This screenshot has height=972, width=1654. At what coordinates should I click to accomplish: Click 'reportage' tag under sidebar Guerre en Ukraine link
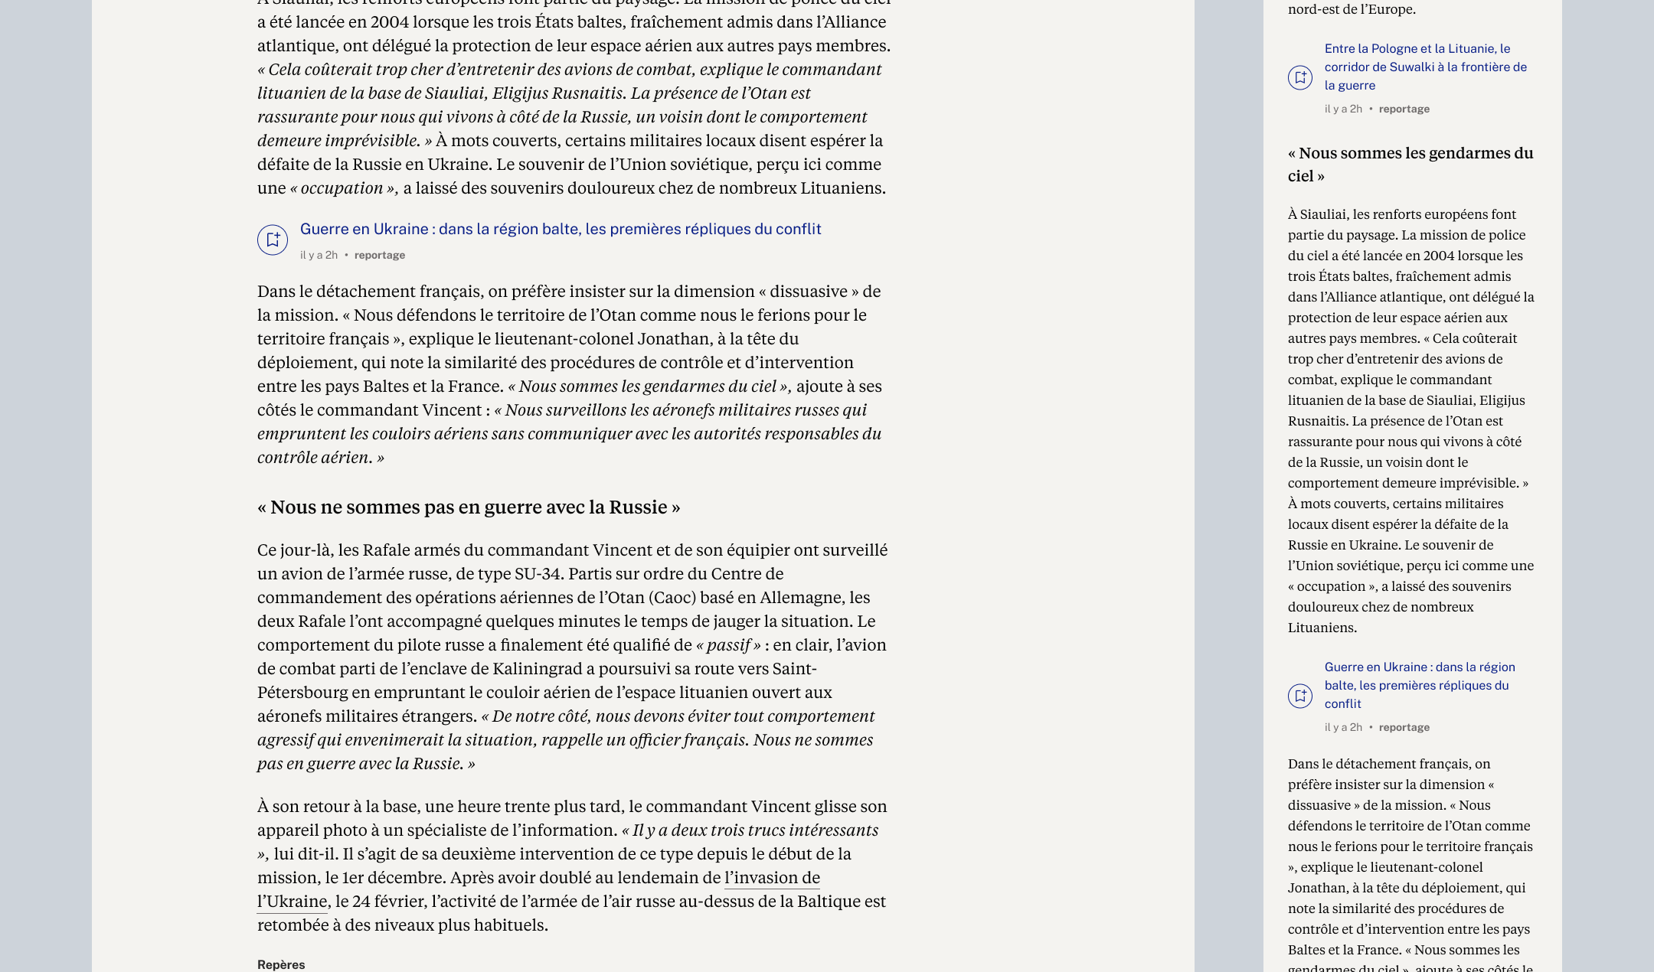pos(1404,727)
